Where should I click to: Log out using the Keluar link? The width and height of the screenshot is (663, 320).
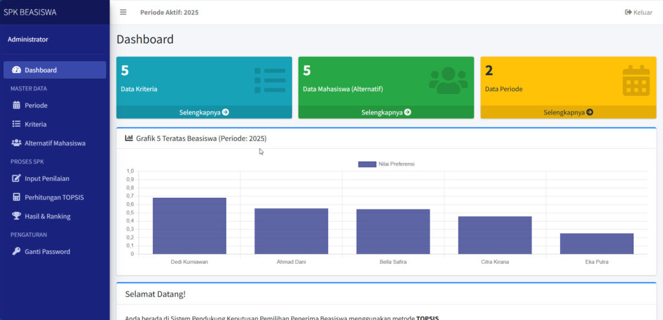[x=638, y=12]
